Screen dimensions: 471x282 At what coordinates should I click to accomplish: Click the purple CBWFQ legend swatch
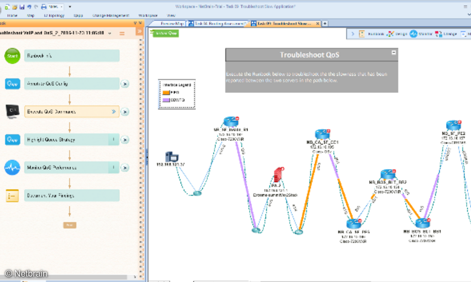coord(166,100)
